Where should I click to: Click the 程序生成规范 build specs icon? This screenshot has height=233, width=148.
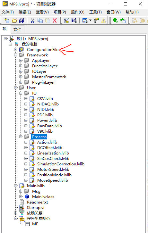[22, 219]
